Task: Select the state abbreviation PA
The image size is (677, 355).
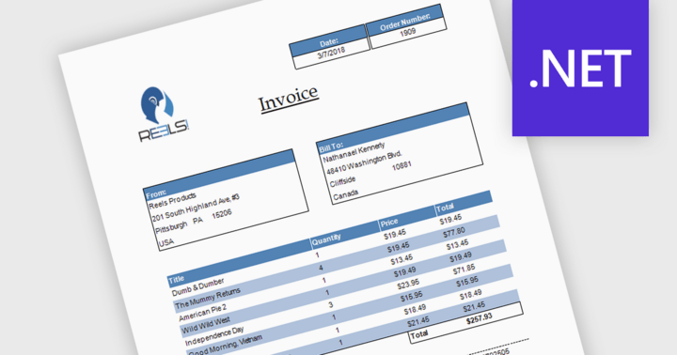Action: tap(197, 221)
